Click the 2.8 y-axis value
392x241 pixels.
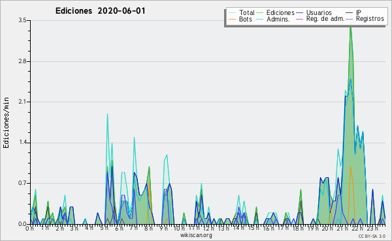coord(22,61)
